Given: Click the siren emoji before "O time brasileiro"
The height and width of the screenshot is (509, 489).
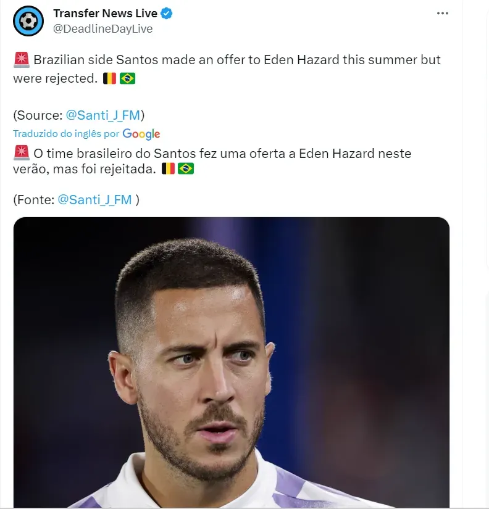Looking at the screenshot, I should 21,153.
